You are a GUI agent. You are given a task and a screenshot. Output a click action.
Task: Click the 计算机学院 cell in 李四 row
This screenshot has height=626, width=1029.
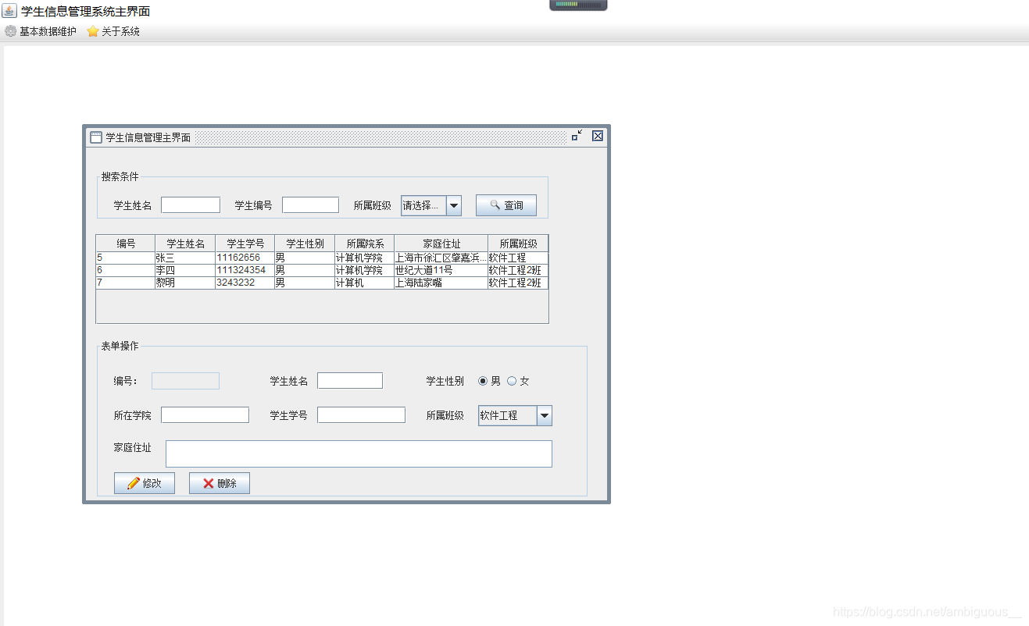365,270
